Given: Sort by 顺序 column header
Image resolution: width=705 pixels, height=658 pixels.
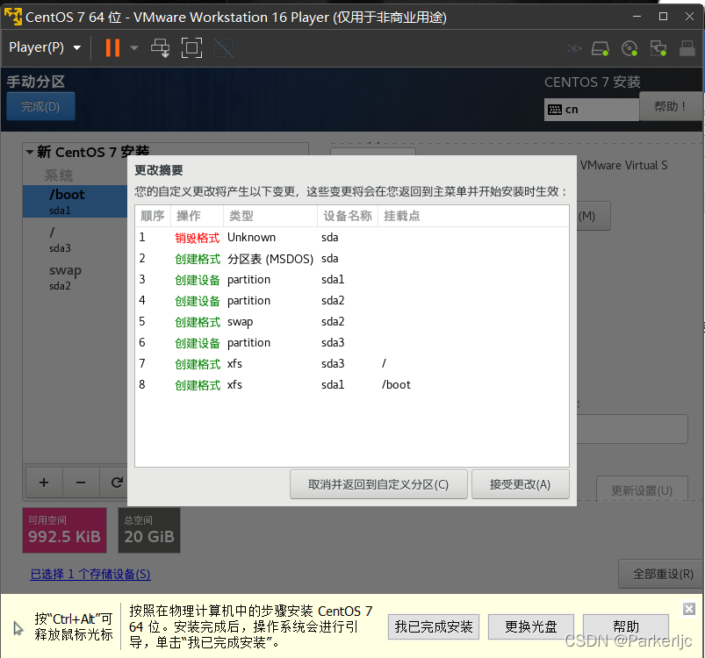Looking at the screenshot, I should [x=153, y=216].
